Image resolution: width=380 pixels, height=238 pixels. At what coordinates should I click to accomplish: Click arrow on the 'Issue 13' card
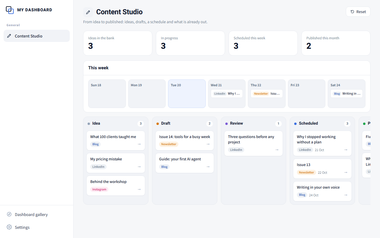tap(346, 173)
